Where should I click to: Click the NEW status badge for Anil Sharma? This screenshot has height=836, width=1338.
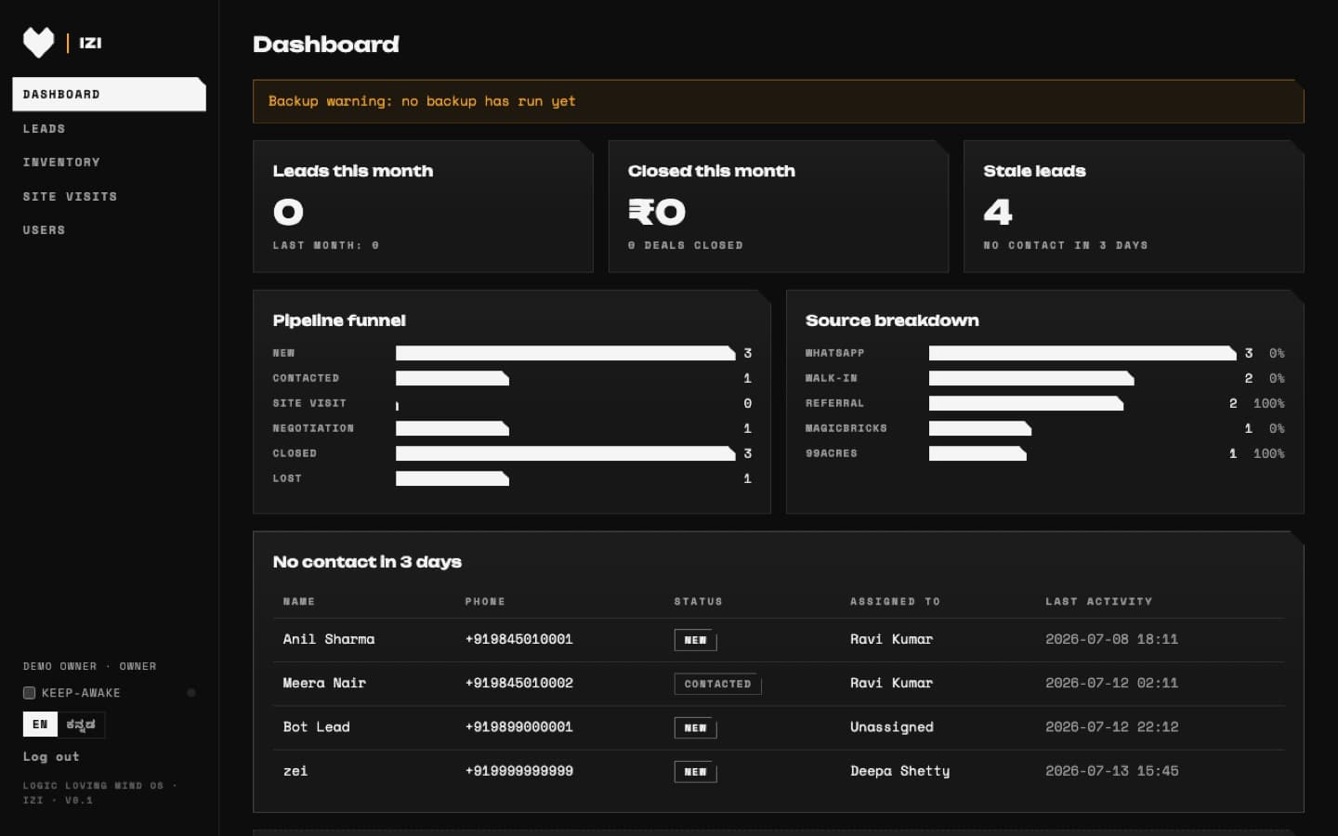tap(695, 640)
